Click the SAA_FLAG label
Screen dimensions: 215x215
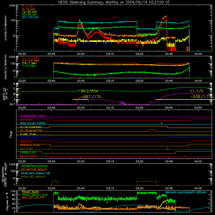point(26,142)
